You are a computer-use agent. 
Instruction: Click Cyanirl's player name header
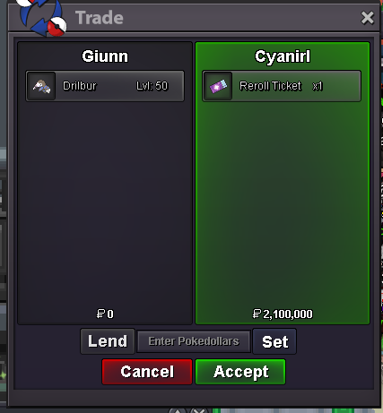pos(283,56)
